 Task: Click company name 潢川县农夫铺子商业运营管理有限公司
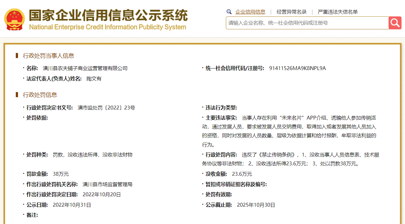85,68
